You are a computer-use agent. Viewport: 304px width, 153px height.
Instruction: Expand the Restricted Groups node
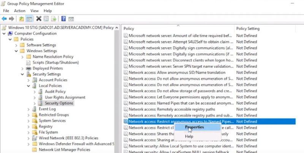coord(29,115)
